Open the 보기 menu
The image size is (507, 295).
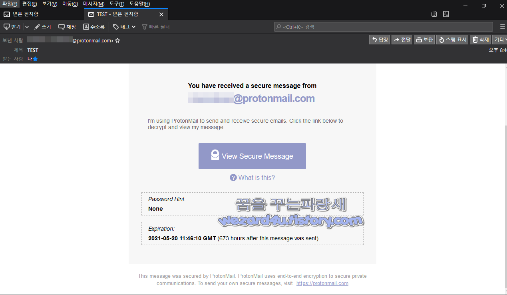pyautogui.click(x=50, y=4)
